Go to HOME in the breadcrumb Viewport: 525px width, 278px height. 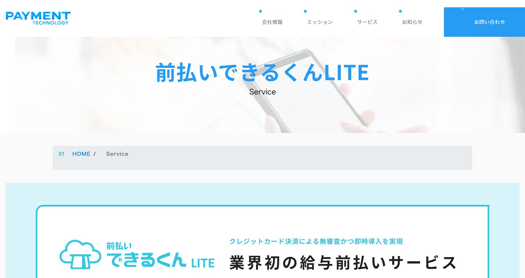(81, 154)
